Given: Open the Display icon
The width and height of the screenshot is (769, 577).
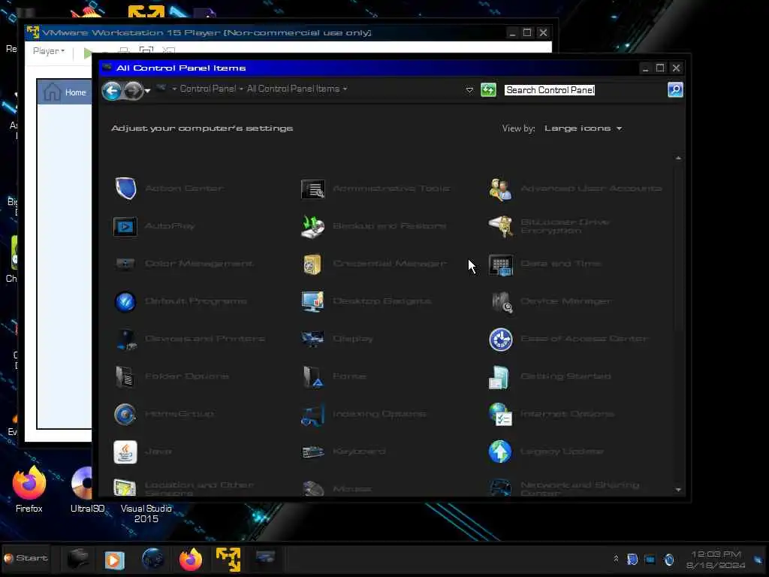Looking at the screenshot, I should tap(313, 339).
